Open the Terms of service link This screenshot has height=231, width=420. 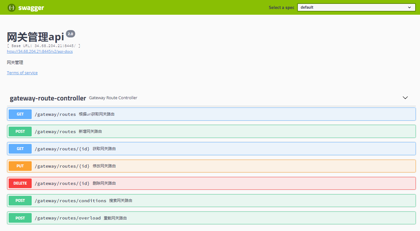[22, 73]
